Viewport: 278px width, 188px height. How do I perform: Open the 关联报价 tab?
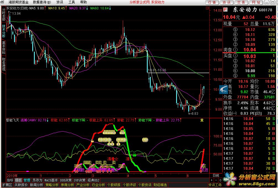[21, 185]
